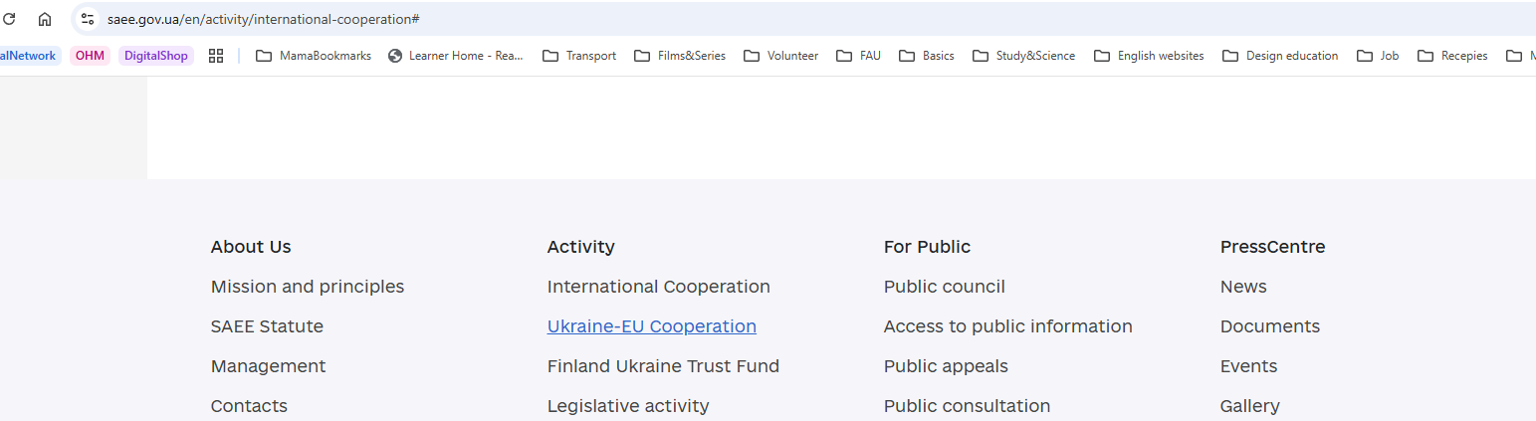The width and height of the screenshot is (1536, 421).
Task: Open the apps grid icon in bookmarks bar
Action: point(216,56)
